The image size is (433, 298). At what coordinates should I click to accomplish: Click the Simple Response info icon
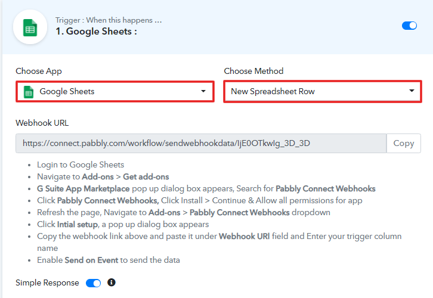[x=112, y=283]
